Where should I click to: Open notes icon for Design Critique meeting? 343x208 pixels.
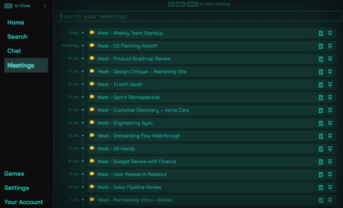320,72
